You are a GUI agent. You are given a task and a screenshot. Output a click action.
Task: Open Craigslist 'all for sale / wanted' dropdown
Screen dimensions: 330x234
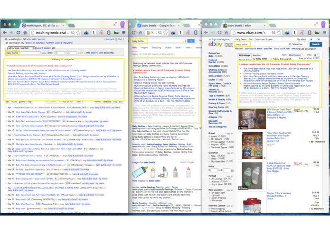coord(21,48)
